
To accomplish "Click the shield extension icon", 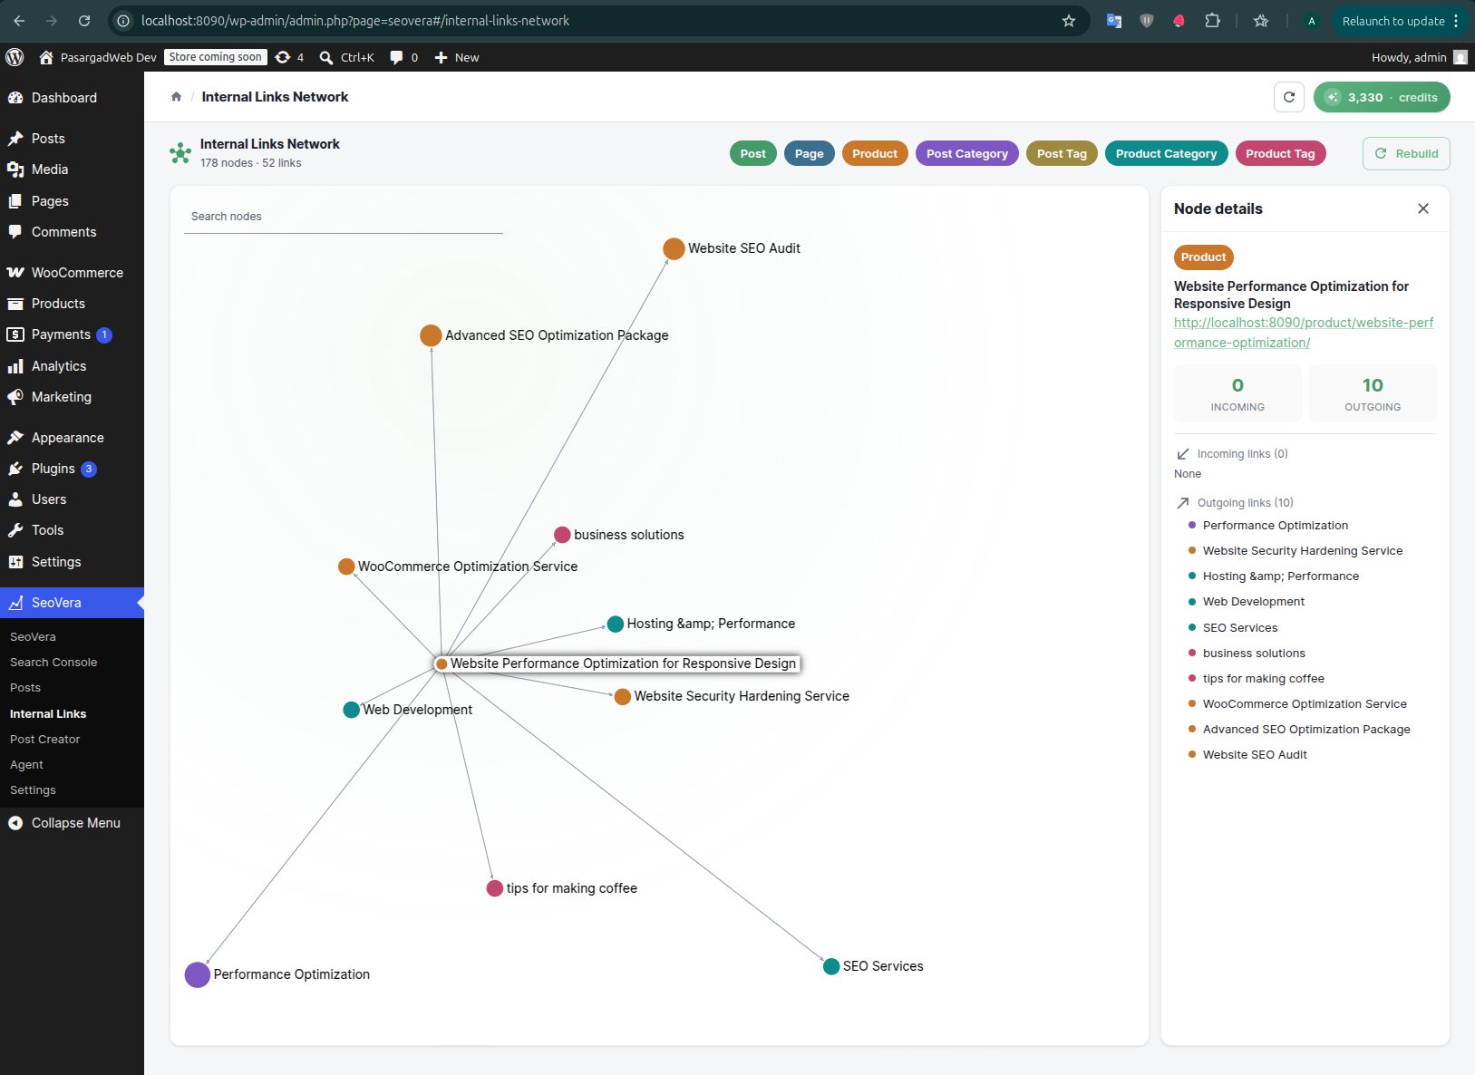I will 1147,21.
